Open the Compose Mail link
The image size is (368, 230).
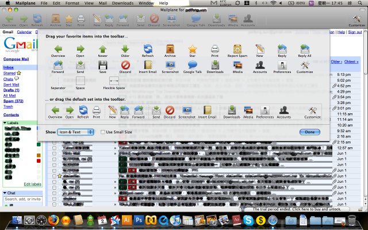pyautogui.click(x=16, y=59)
